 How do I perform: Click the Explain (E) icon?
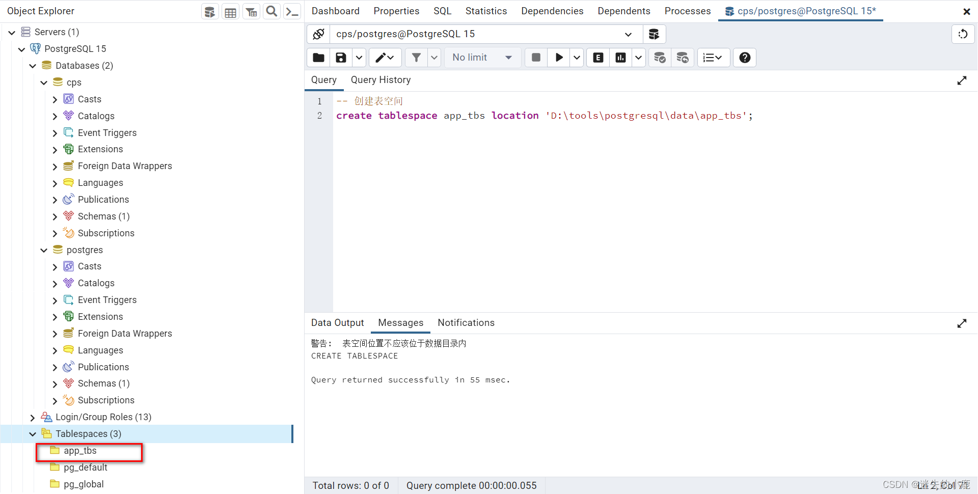[598, 58]
